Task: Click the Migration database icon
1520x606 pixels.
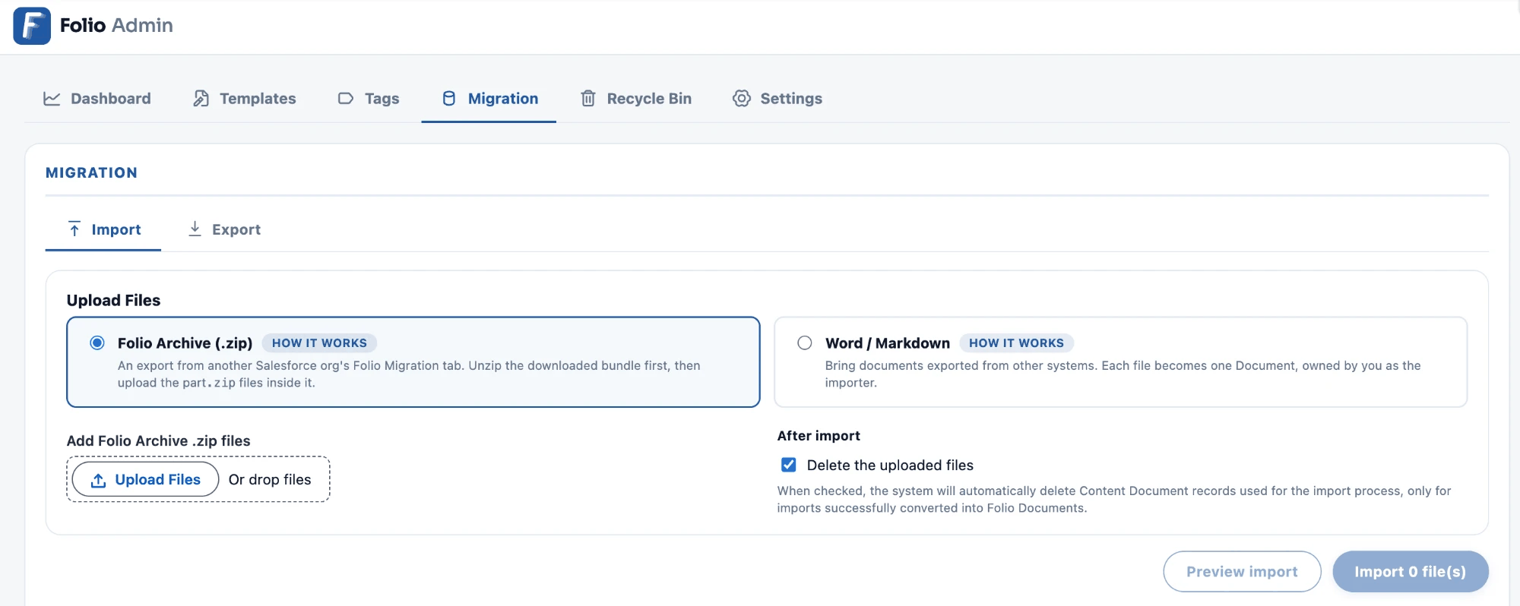Action: (449, 99)
